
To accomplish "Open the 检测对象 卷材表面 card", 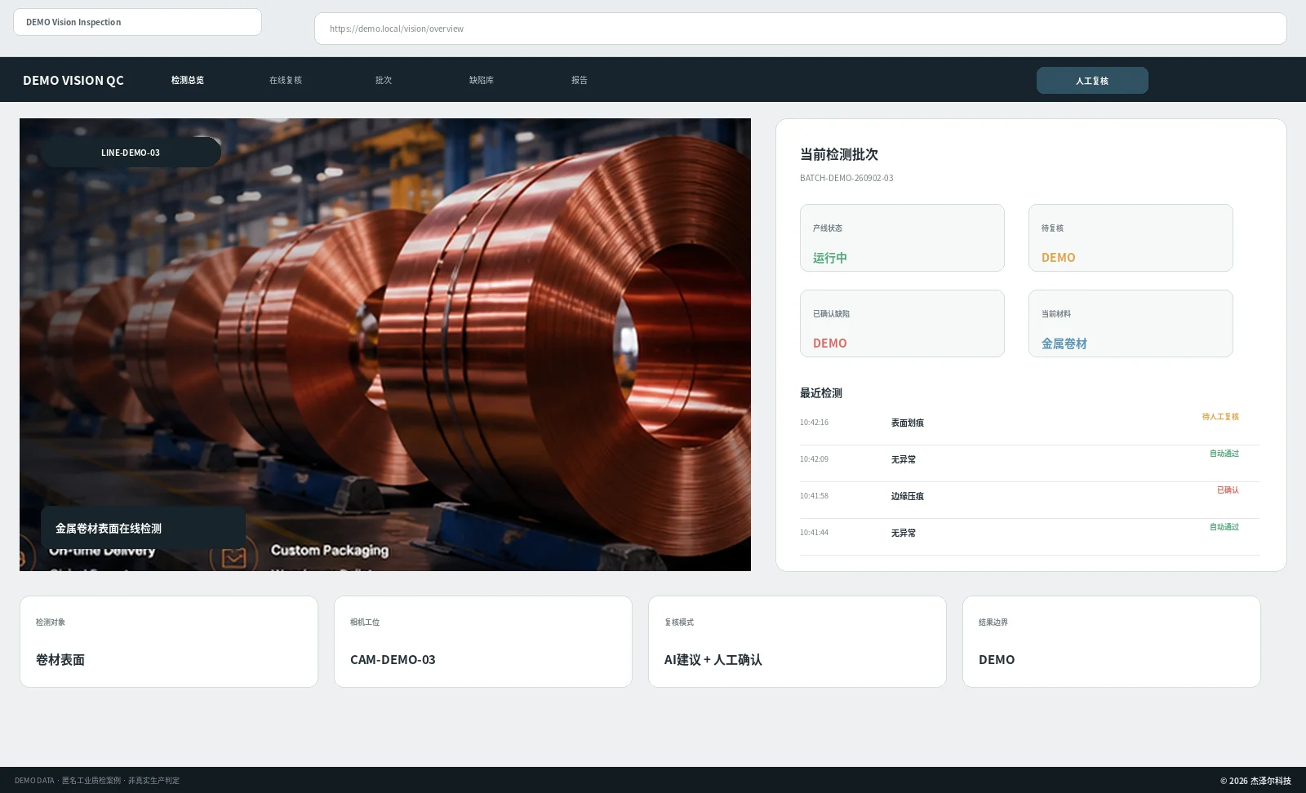I will (x=169, y=641).
